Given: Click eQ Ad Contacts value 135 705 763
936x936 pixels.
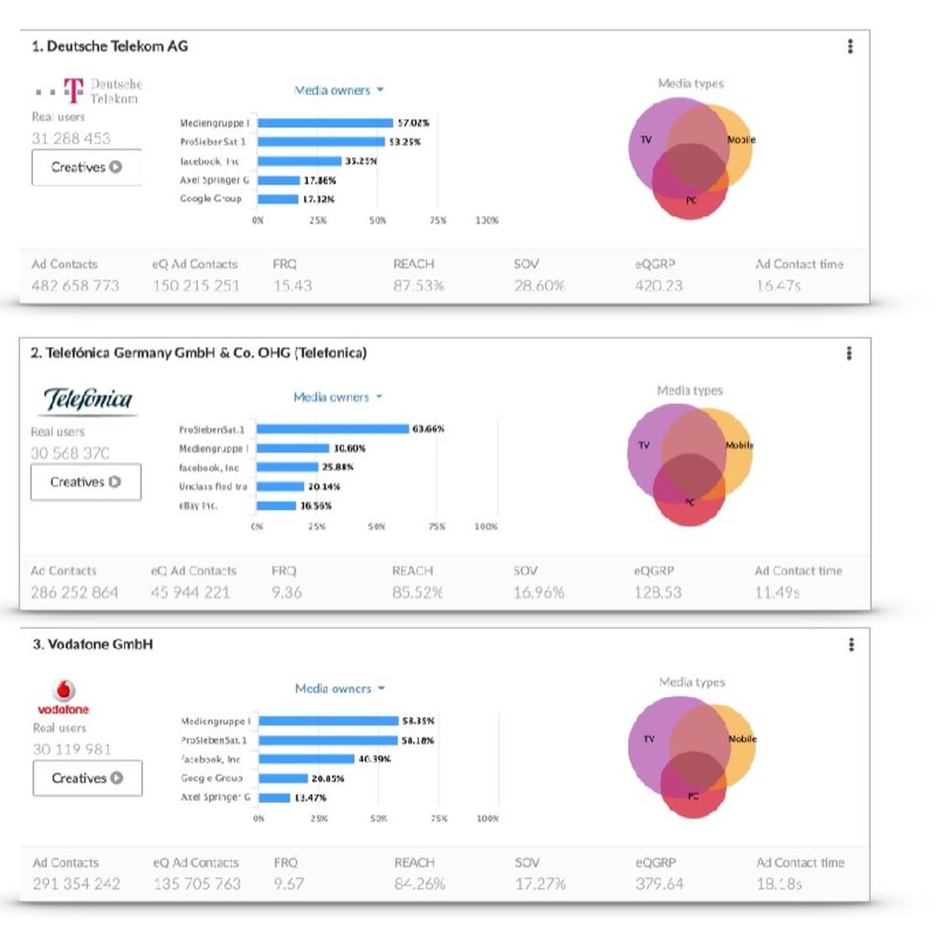Looking at the screenshot, I should tap(197, 884).
